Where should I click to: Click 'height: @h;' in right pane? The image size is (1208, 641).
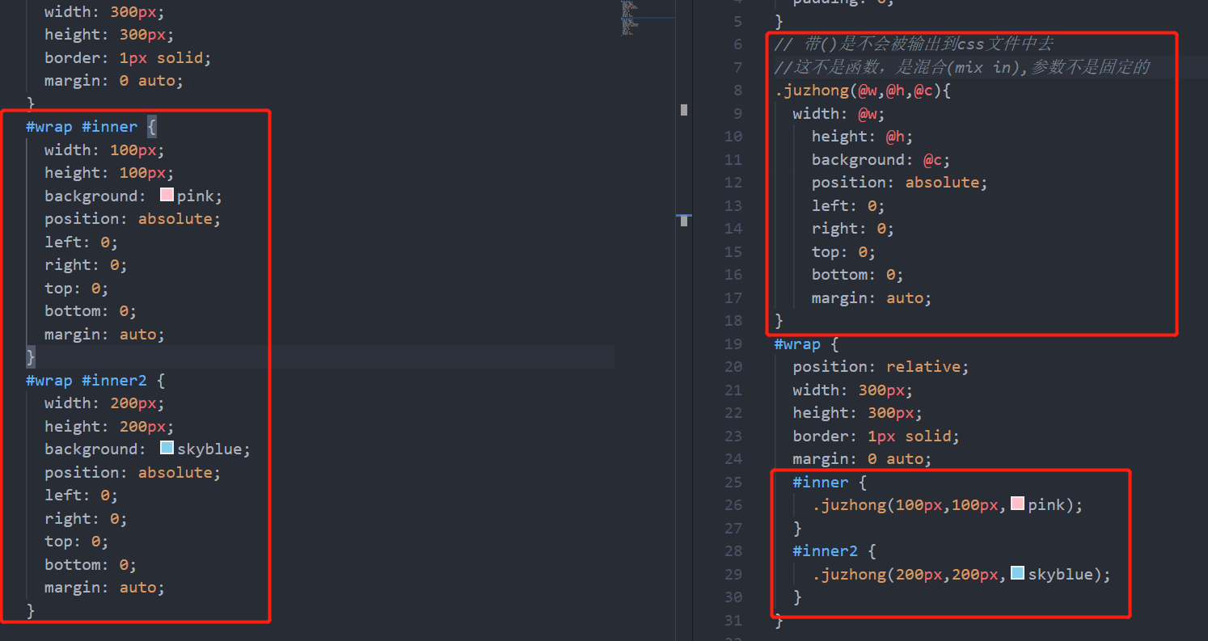point(863,137)
